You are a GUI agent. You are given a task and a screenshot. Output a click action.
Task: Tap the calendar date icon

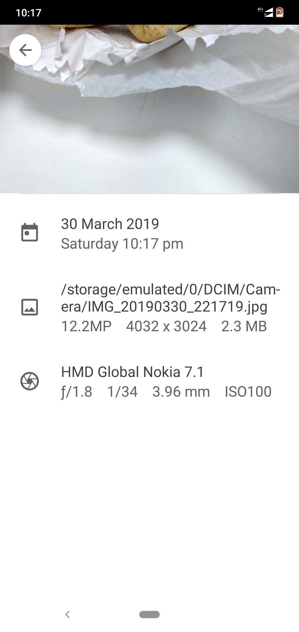[x=30, y=232]
